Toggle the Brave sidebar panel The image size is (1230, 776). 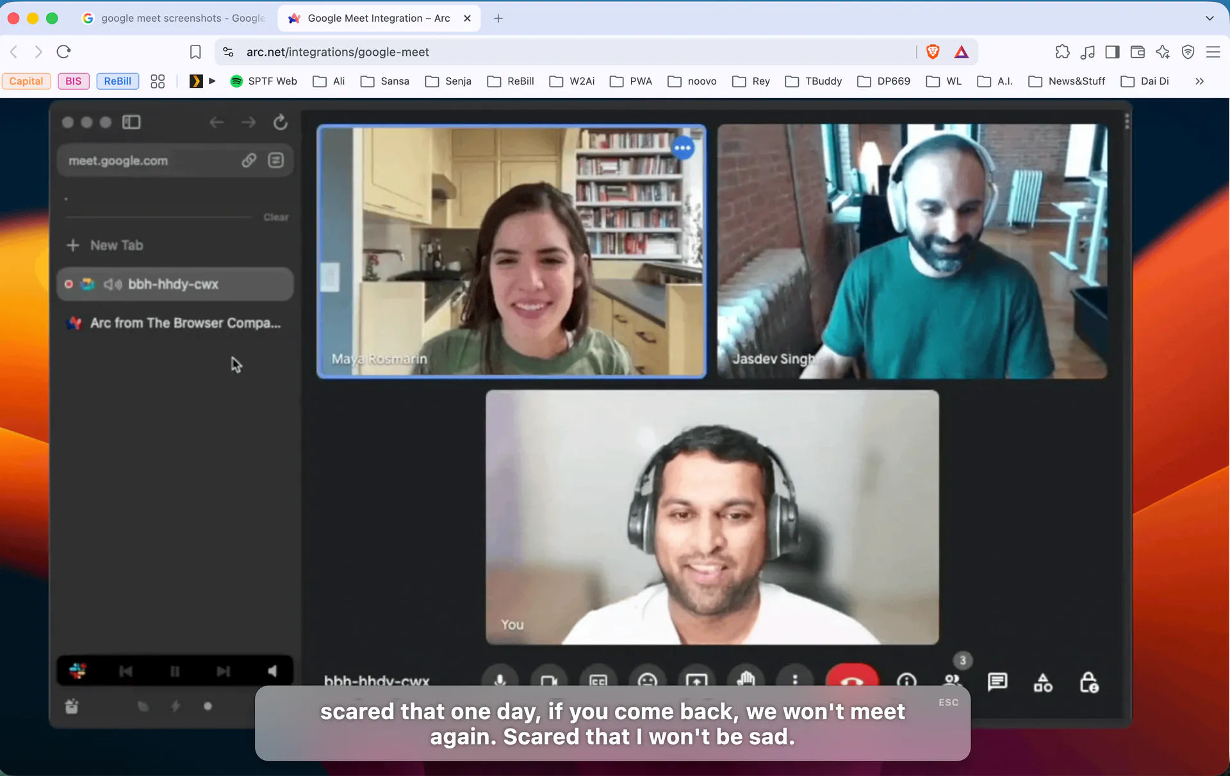click(x=1112, y=52)
